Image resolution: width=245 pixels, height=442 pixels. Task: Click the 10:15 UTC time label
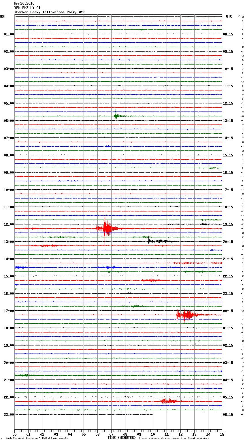click(x=228, y=69)
